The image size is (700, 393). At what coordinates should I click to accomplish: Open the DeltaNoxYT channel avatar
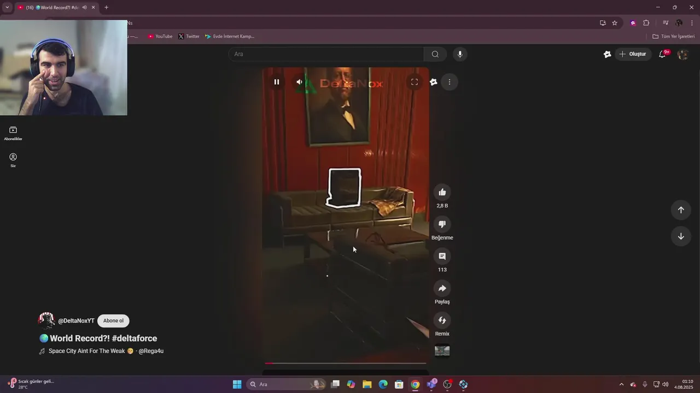click(46, 320)
